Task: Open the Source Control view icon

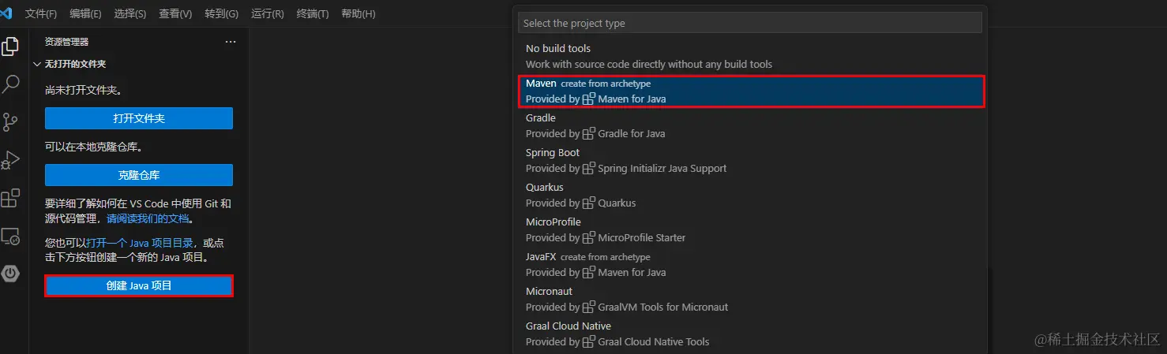Action: (10, 122)
